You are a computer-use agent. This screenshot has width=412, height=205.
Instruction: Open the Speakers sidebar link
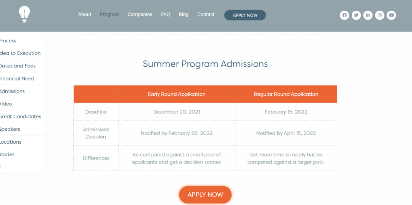[x=10, y=129]
